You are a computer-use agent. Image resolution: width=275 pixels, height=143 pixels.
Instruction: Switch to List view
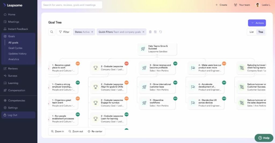click(x=251, y=32)
